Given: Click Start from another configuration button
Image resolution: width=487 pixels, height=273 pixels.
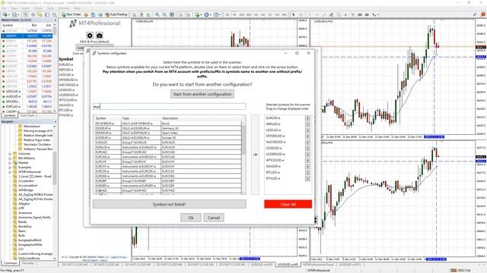Looking at the screenshot, I should [202, 94].
